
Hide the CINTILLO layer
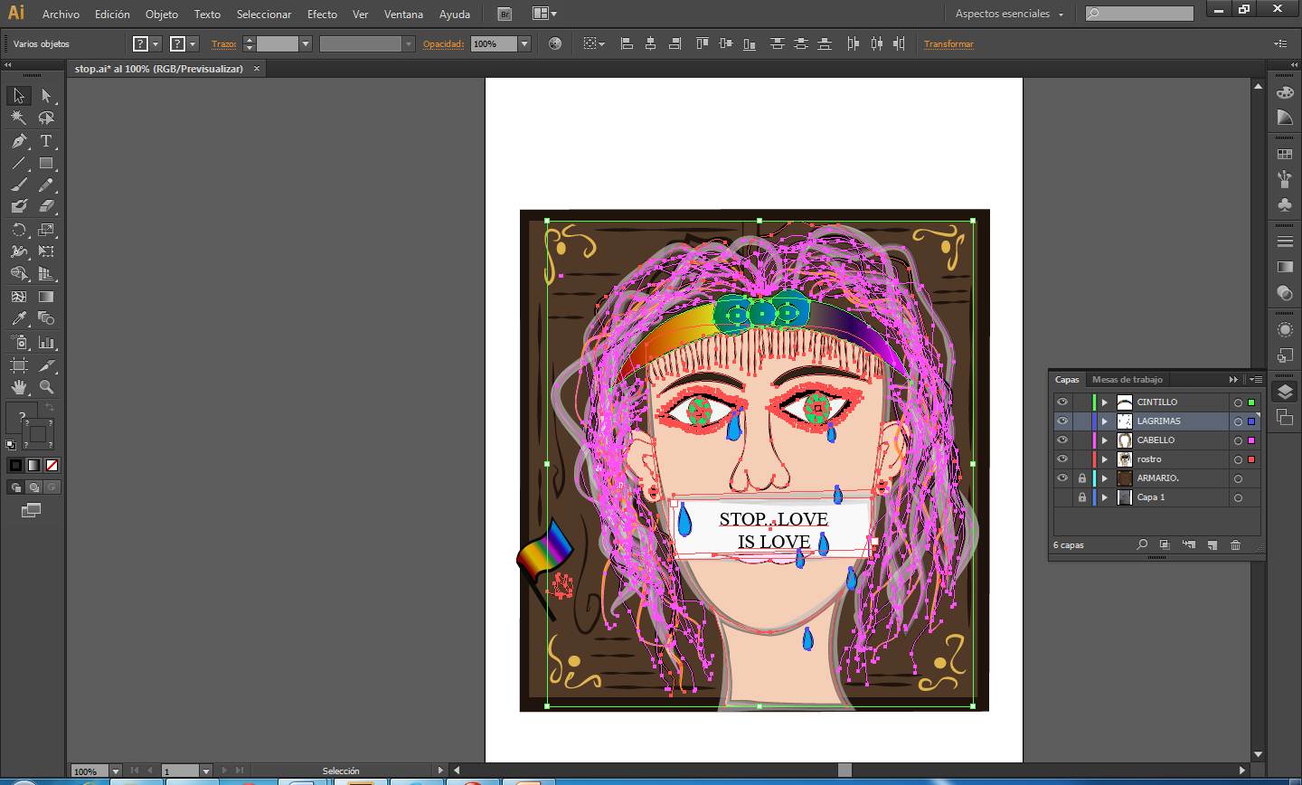coord(1062,402)
